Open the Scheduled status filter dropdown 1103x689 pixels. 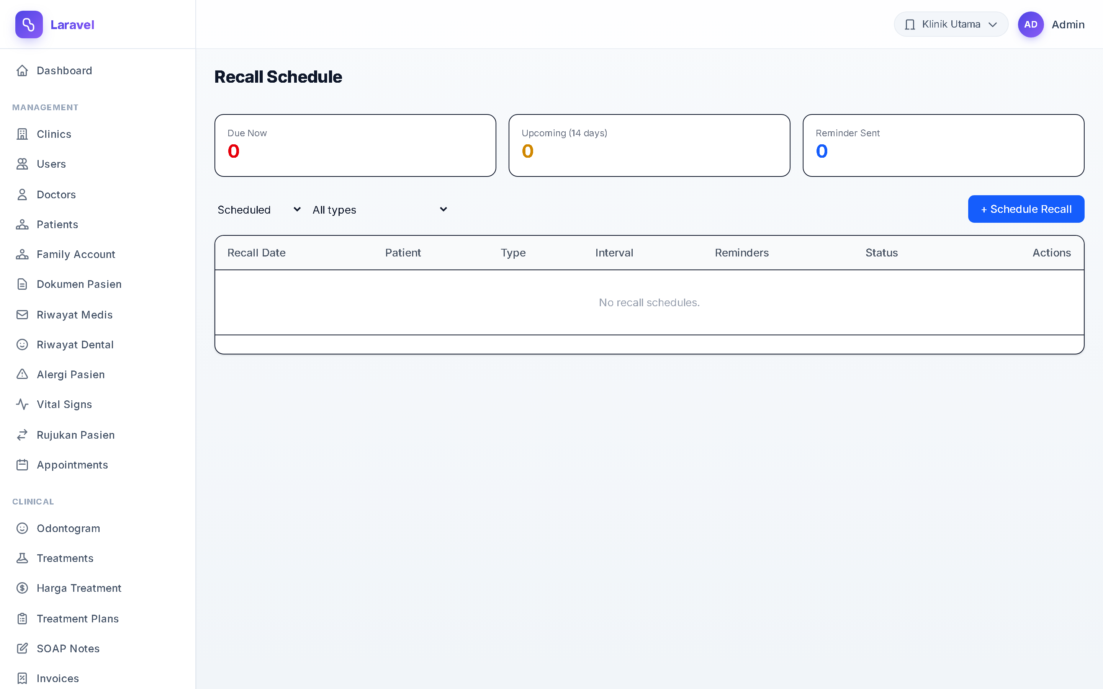coord(259,210)
